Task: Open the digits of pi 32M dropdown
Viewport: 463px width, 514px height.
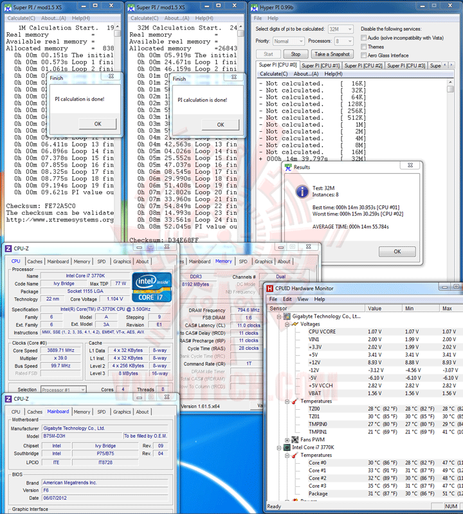Action: click(340, 29)
